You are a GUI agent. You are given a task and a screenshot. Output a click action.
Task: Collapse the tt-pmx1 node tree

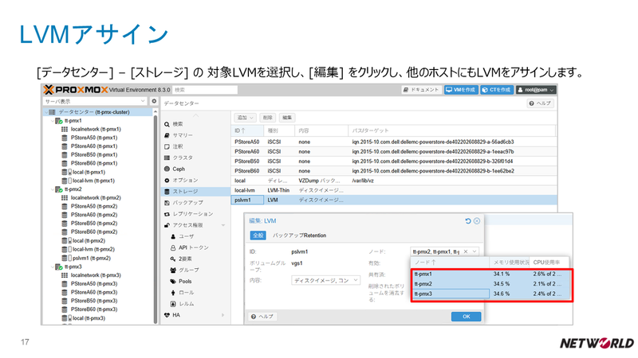coord(52,121)
